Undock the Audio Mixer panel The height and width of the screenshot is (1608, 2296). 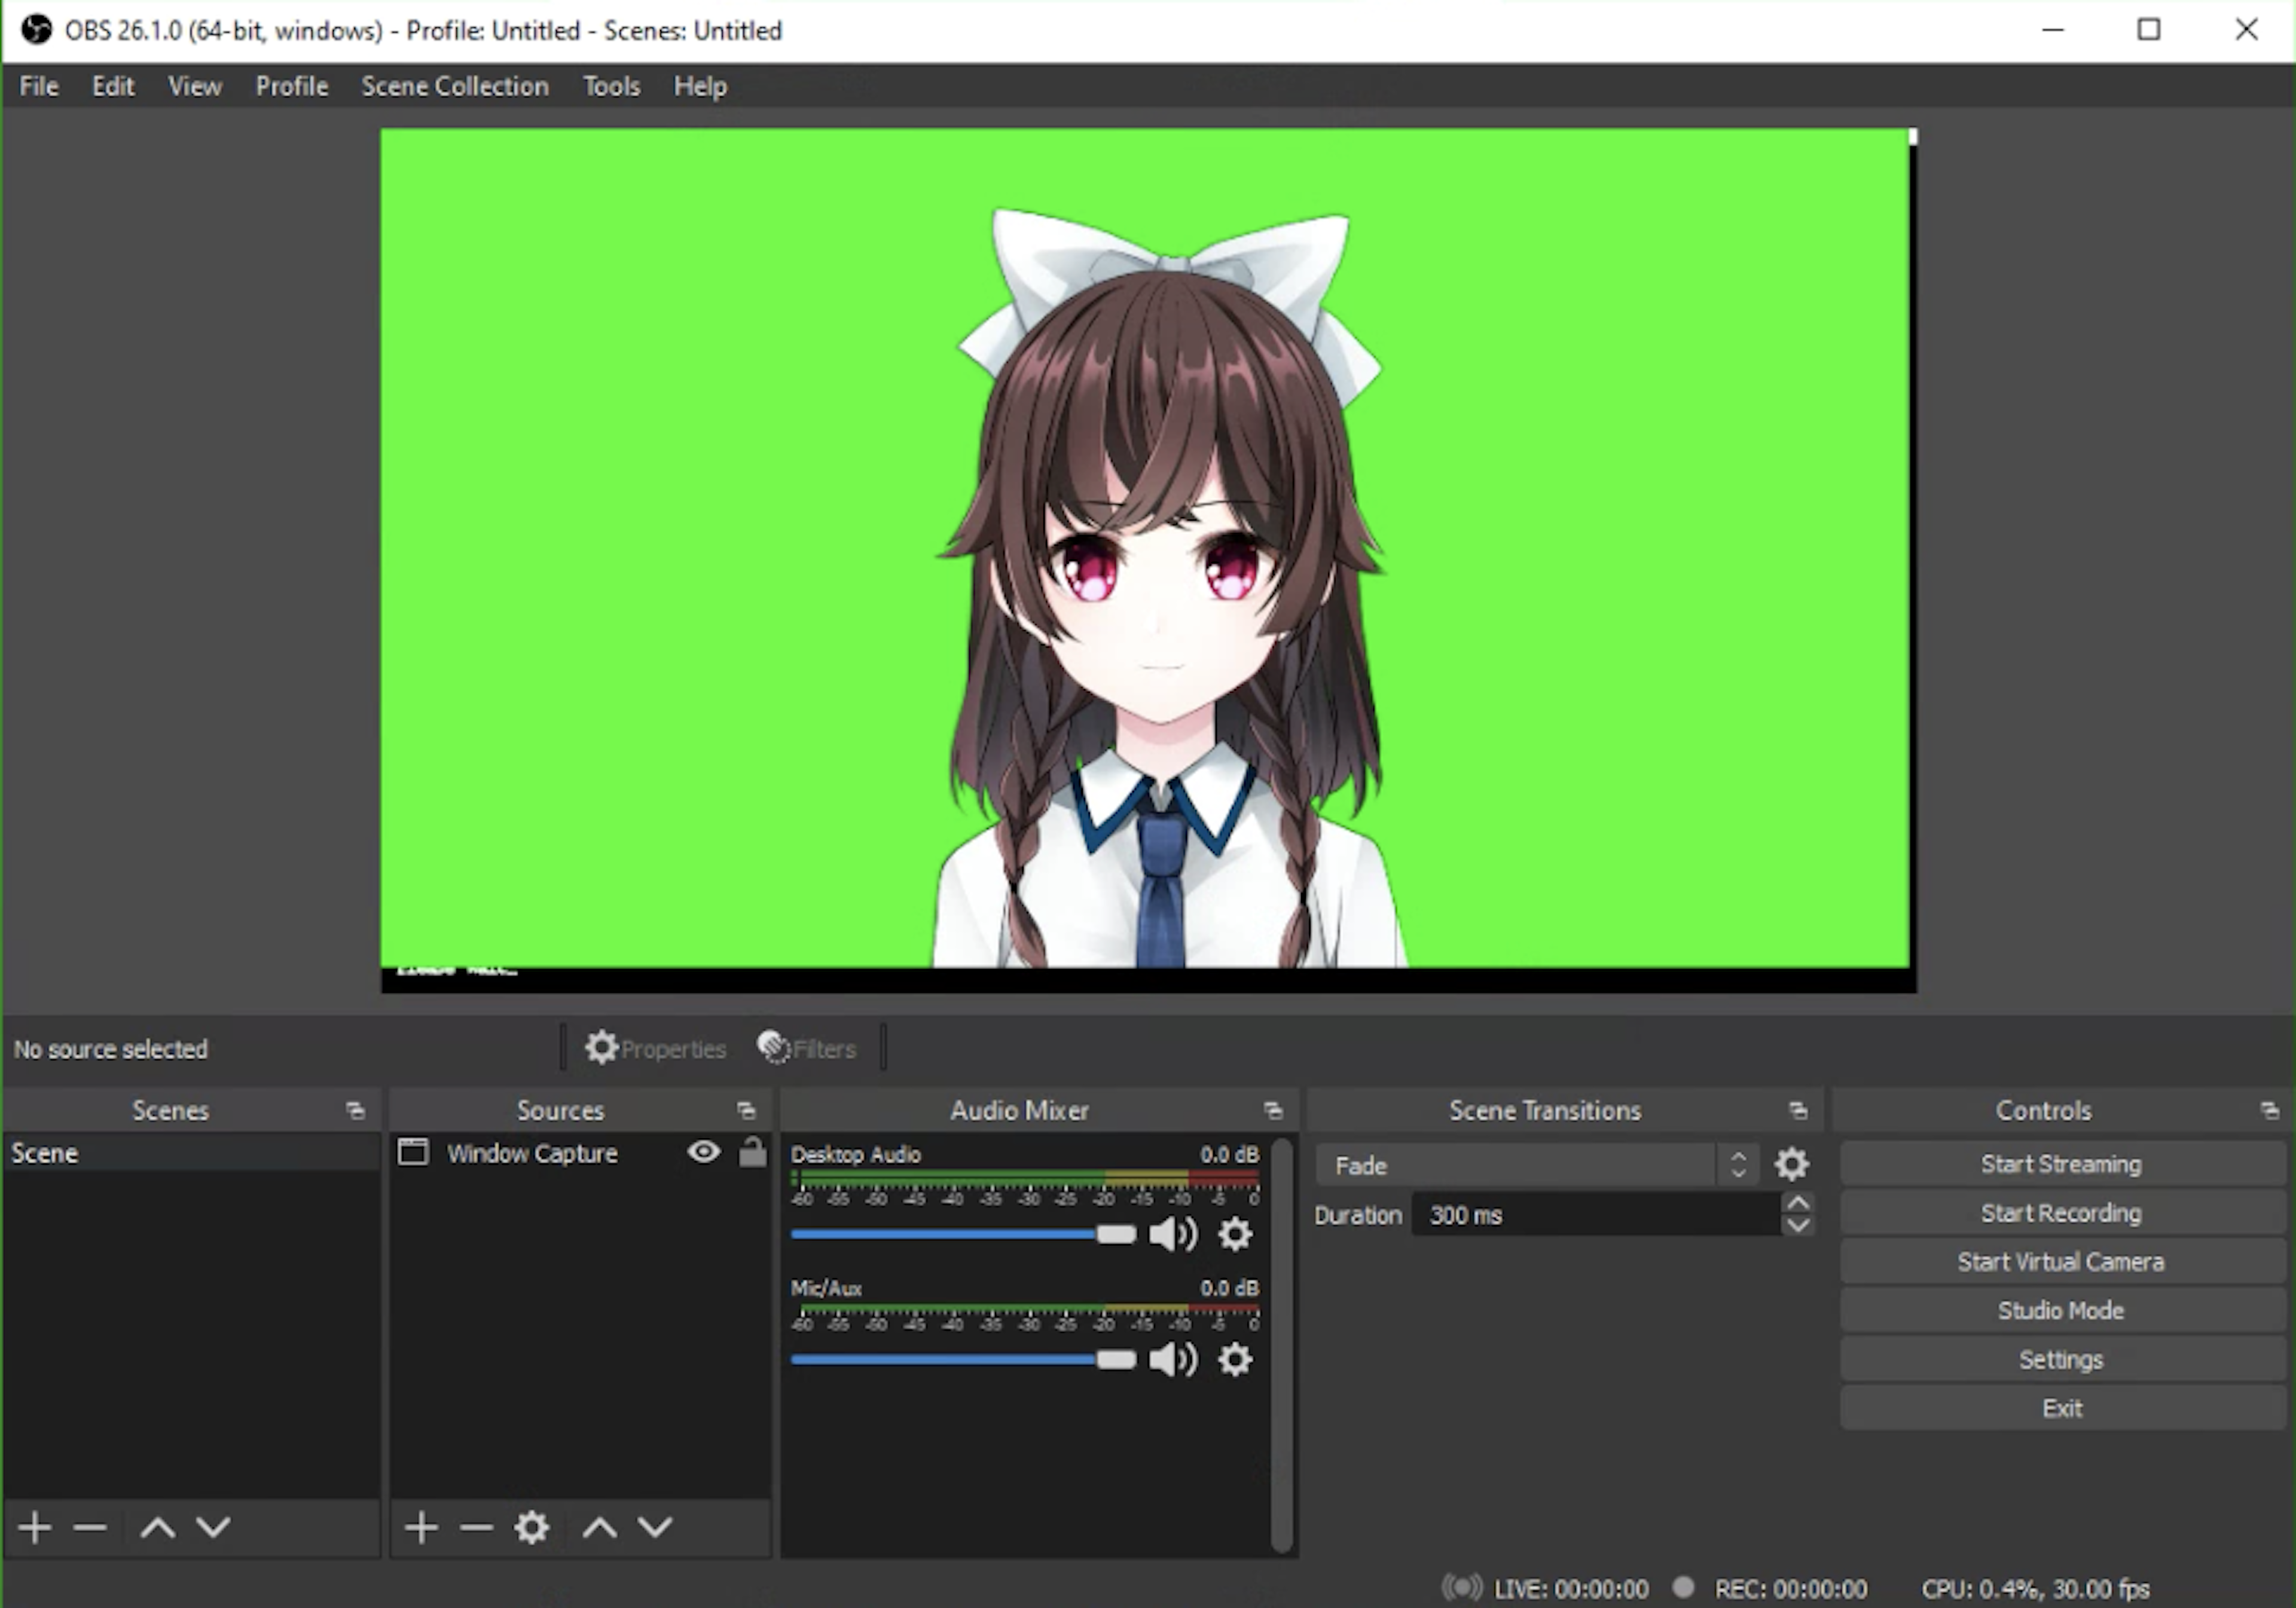tap(1273, 1110)
